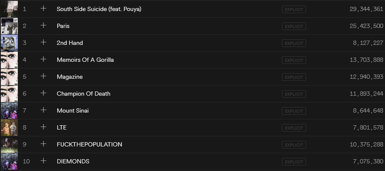The image size is (385, 171).
Task: Click the plus icon for DIEMONDS
Action: pyautogui.click(x=43, y=161)
